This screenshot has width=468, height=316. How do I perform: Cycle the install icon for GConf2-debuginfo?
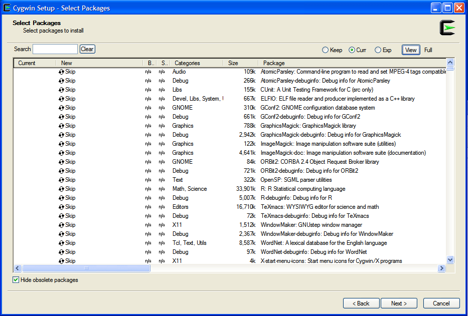coord(62,117)
